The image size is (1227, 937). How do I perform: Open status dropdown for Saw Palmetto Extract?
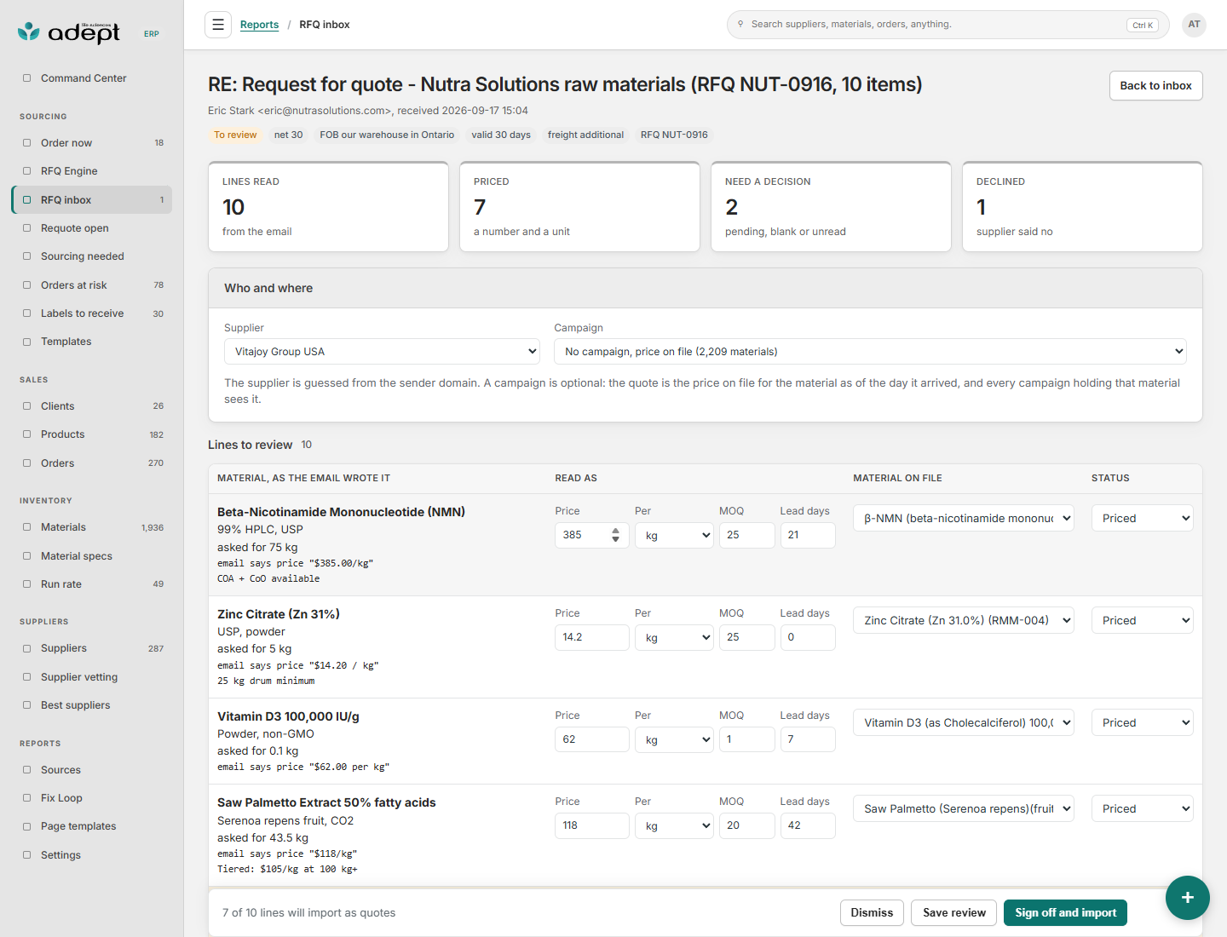coord(1143,809)
